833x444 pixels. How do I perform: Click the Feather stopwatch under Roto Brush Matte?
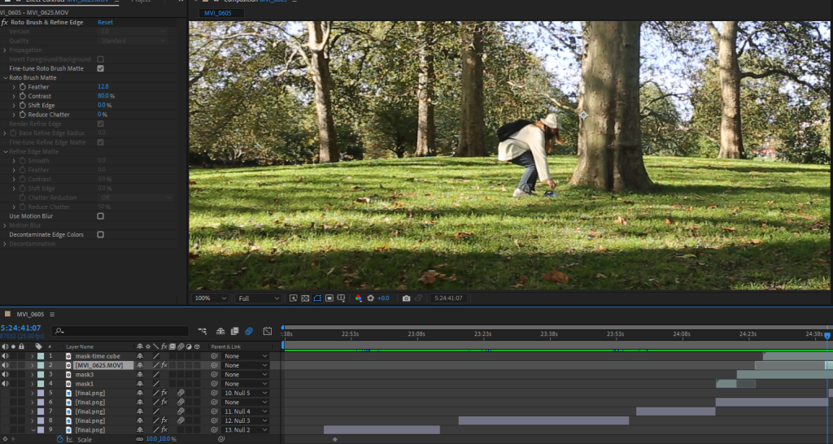22,86
